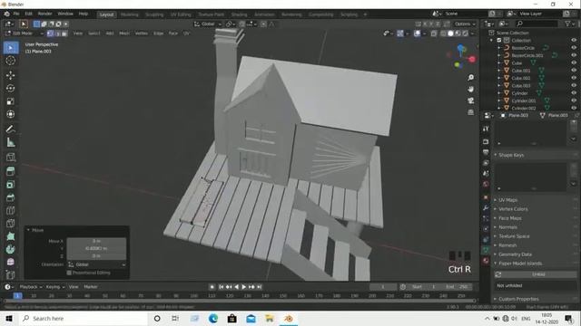Image resolution: width=581 pixels, height=326 pixels.
Task: Open the Global transform orientation dropdown
Action: (x=208, y=24)
